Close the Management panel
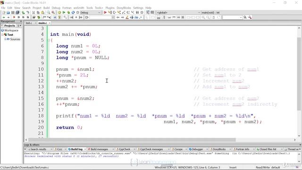 click(21, 21)
